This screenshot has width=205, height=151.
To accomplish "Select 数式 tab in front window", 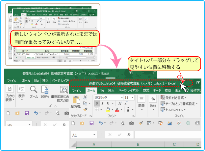I will point(146,90).
